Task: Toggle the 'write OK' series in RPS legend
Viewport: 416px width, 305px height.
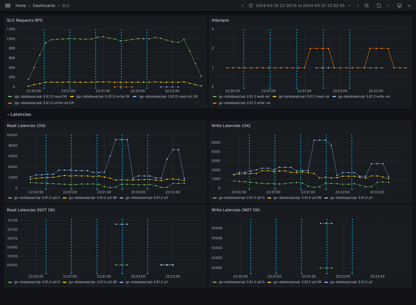Action: point(103,96)
